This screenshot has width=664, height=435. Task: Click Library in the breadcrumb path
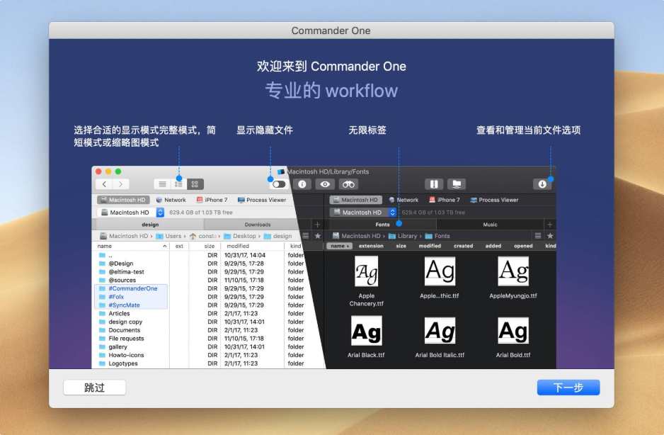coord(403,236)
